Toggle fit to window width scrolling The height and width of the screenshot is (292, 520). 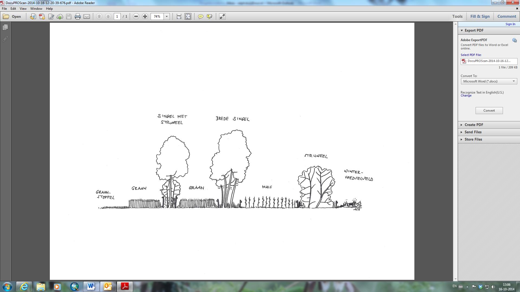tap(179, 16)
